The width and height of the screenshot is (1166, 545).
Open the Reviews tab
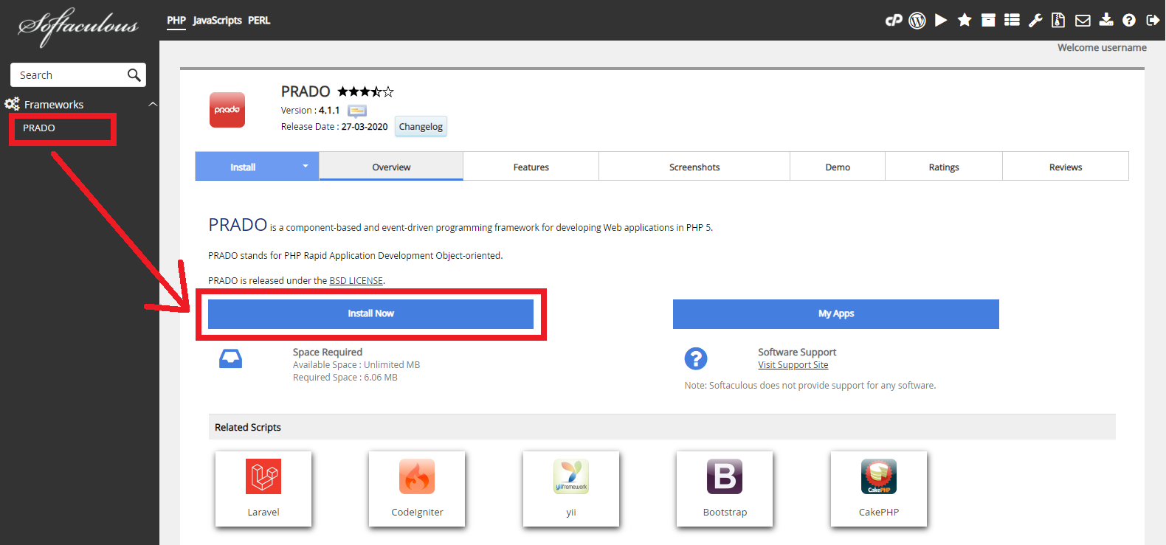pos(1066,167)
